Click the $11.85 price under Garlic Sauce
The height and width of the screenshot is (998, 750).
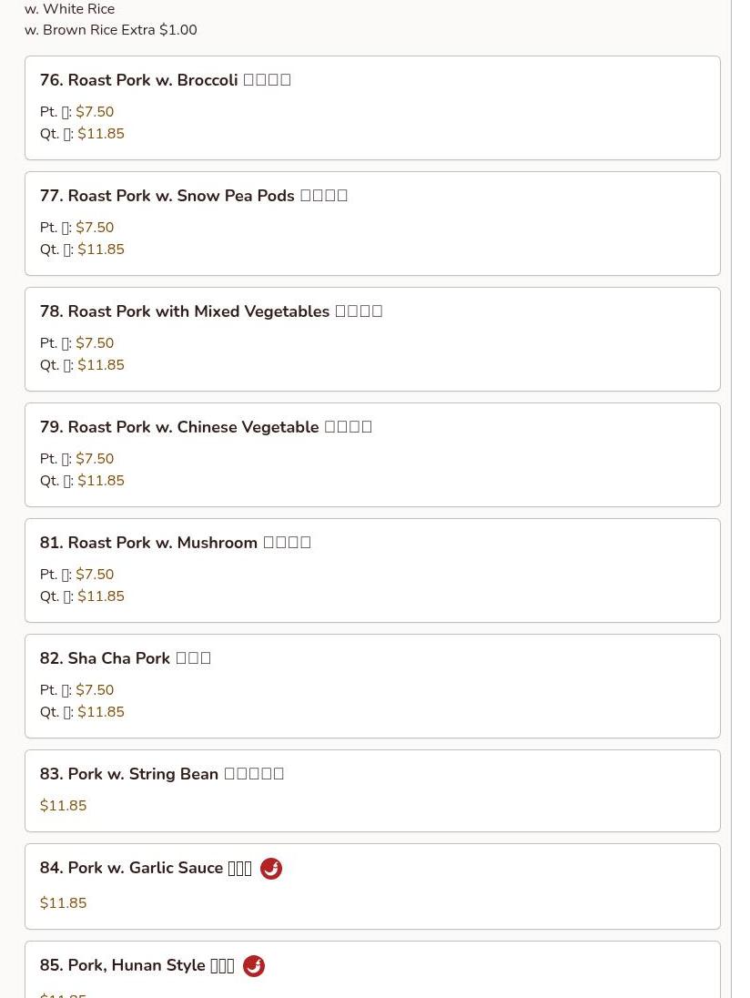[63, 903]
